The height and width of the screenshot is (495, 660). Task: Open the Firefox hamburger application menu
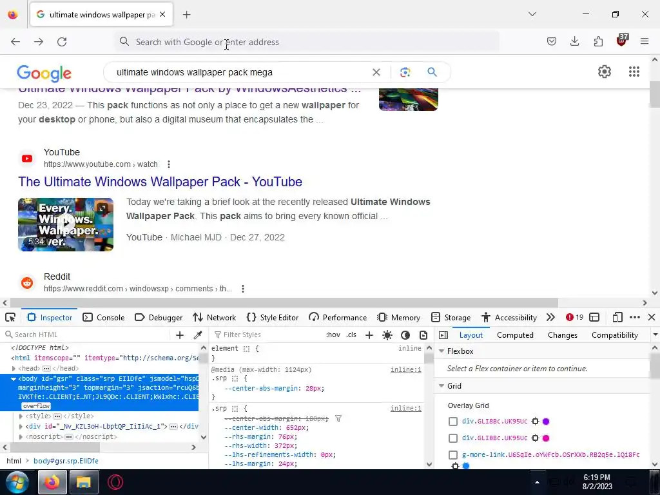645,41
